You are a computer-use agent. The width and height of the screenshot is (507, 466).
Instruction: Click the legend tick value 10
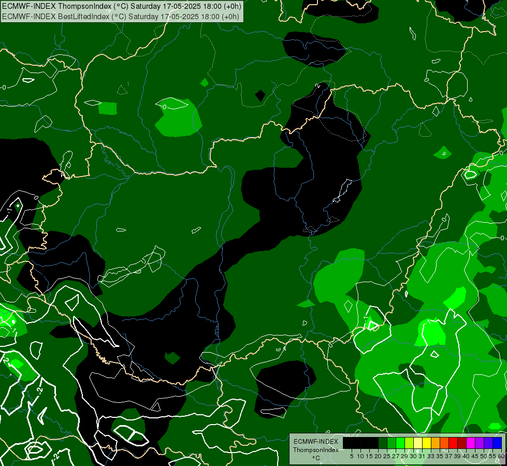point(360,456)
